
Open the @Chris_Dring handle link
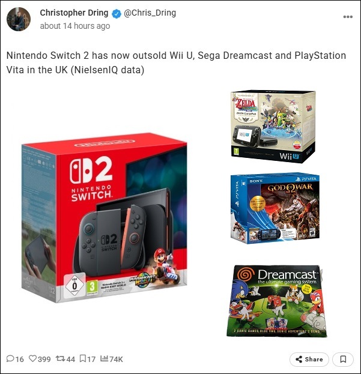pyautogui.click(x=150, y=13)
